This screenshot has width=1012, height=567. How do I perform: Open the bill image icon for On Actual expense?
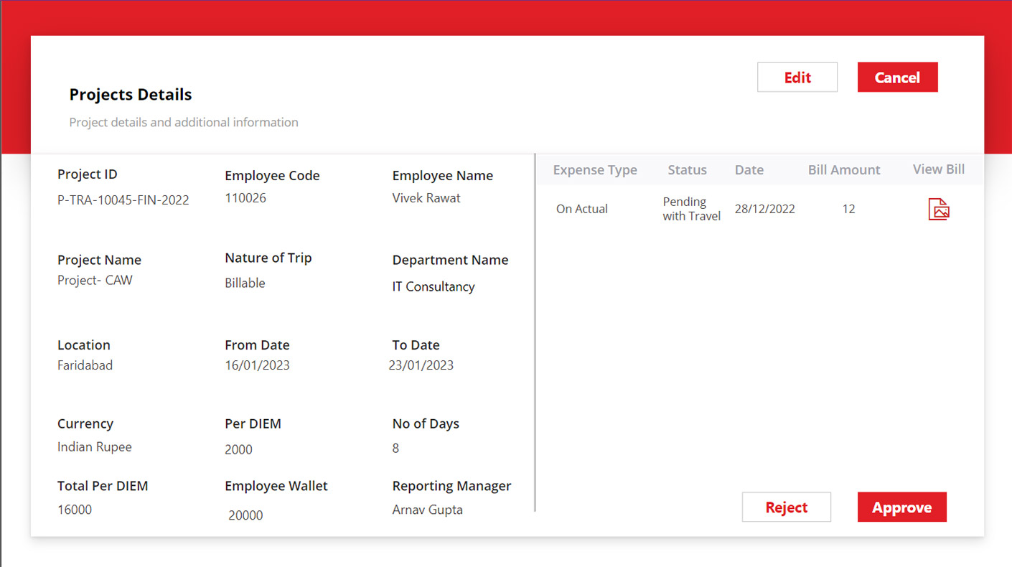pos(939,209)
